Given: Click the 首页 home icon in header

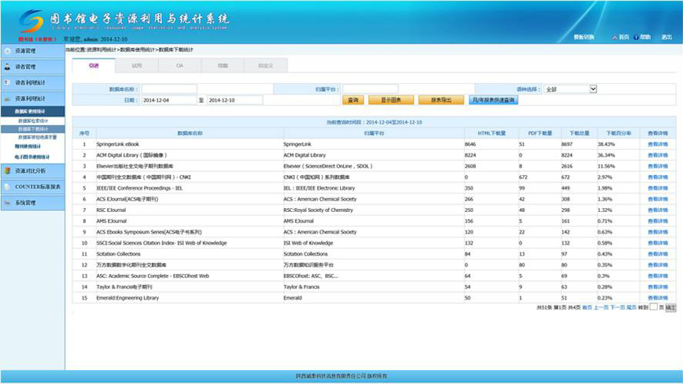Looking at the screenshot, I should point(615,37).
